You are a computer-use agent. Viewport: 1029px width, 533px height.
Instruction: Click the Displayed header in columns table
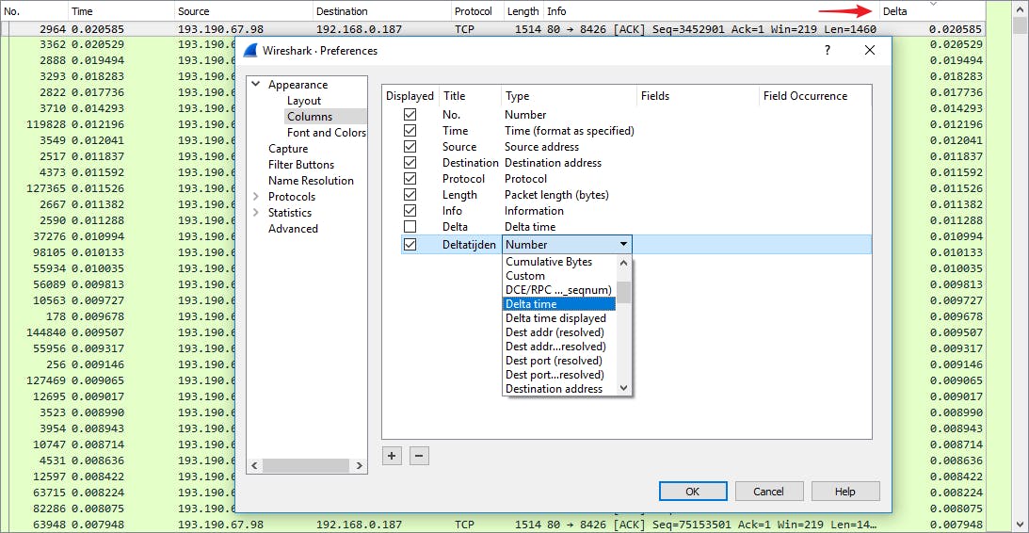(410, 96)
